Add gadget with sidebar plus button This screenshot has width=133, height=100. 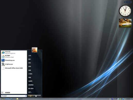point(125,2)
